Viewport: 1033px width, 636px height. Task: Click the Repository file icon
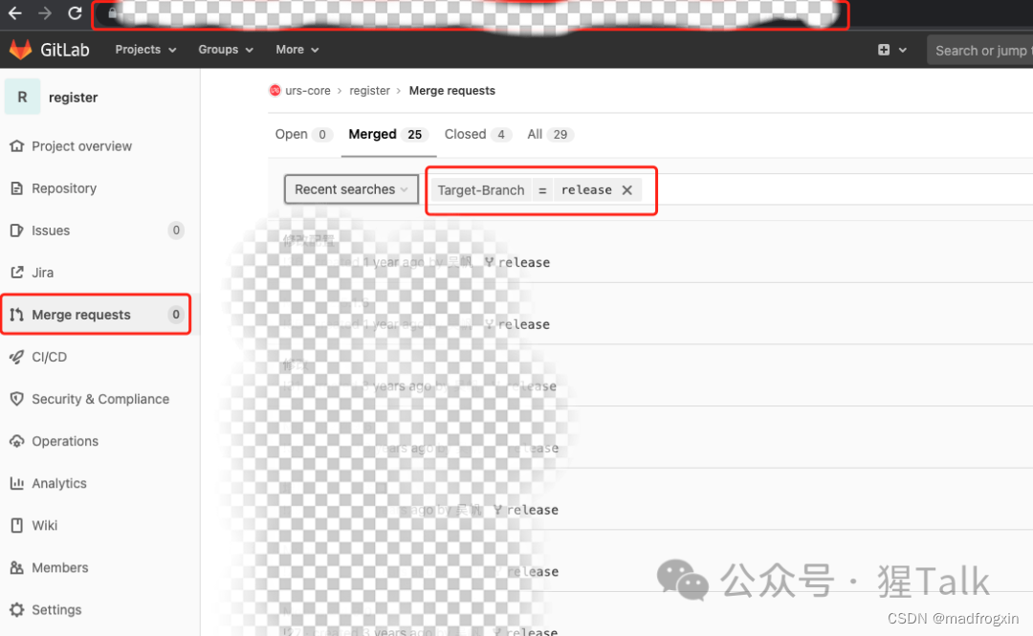click(x=17, y=187)
